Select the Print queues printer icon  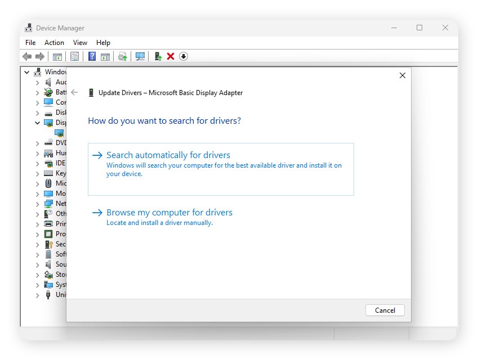pos(48,223)
